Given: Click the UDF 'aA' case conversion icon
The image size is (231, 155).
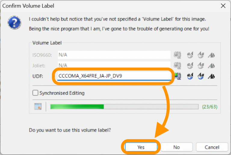Looking at the screenshot, I should pos(190,76).
